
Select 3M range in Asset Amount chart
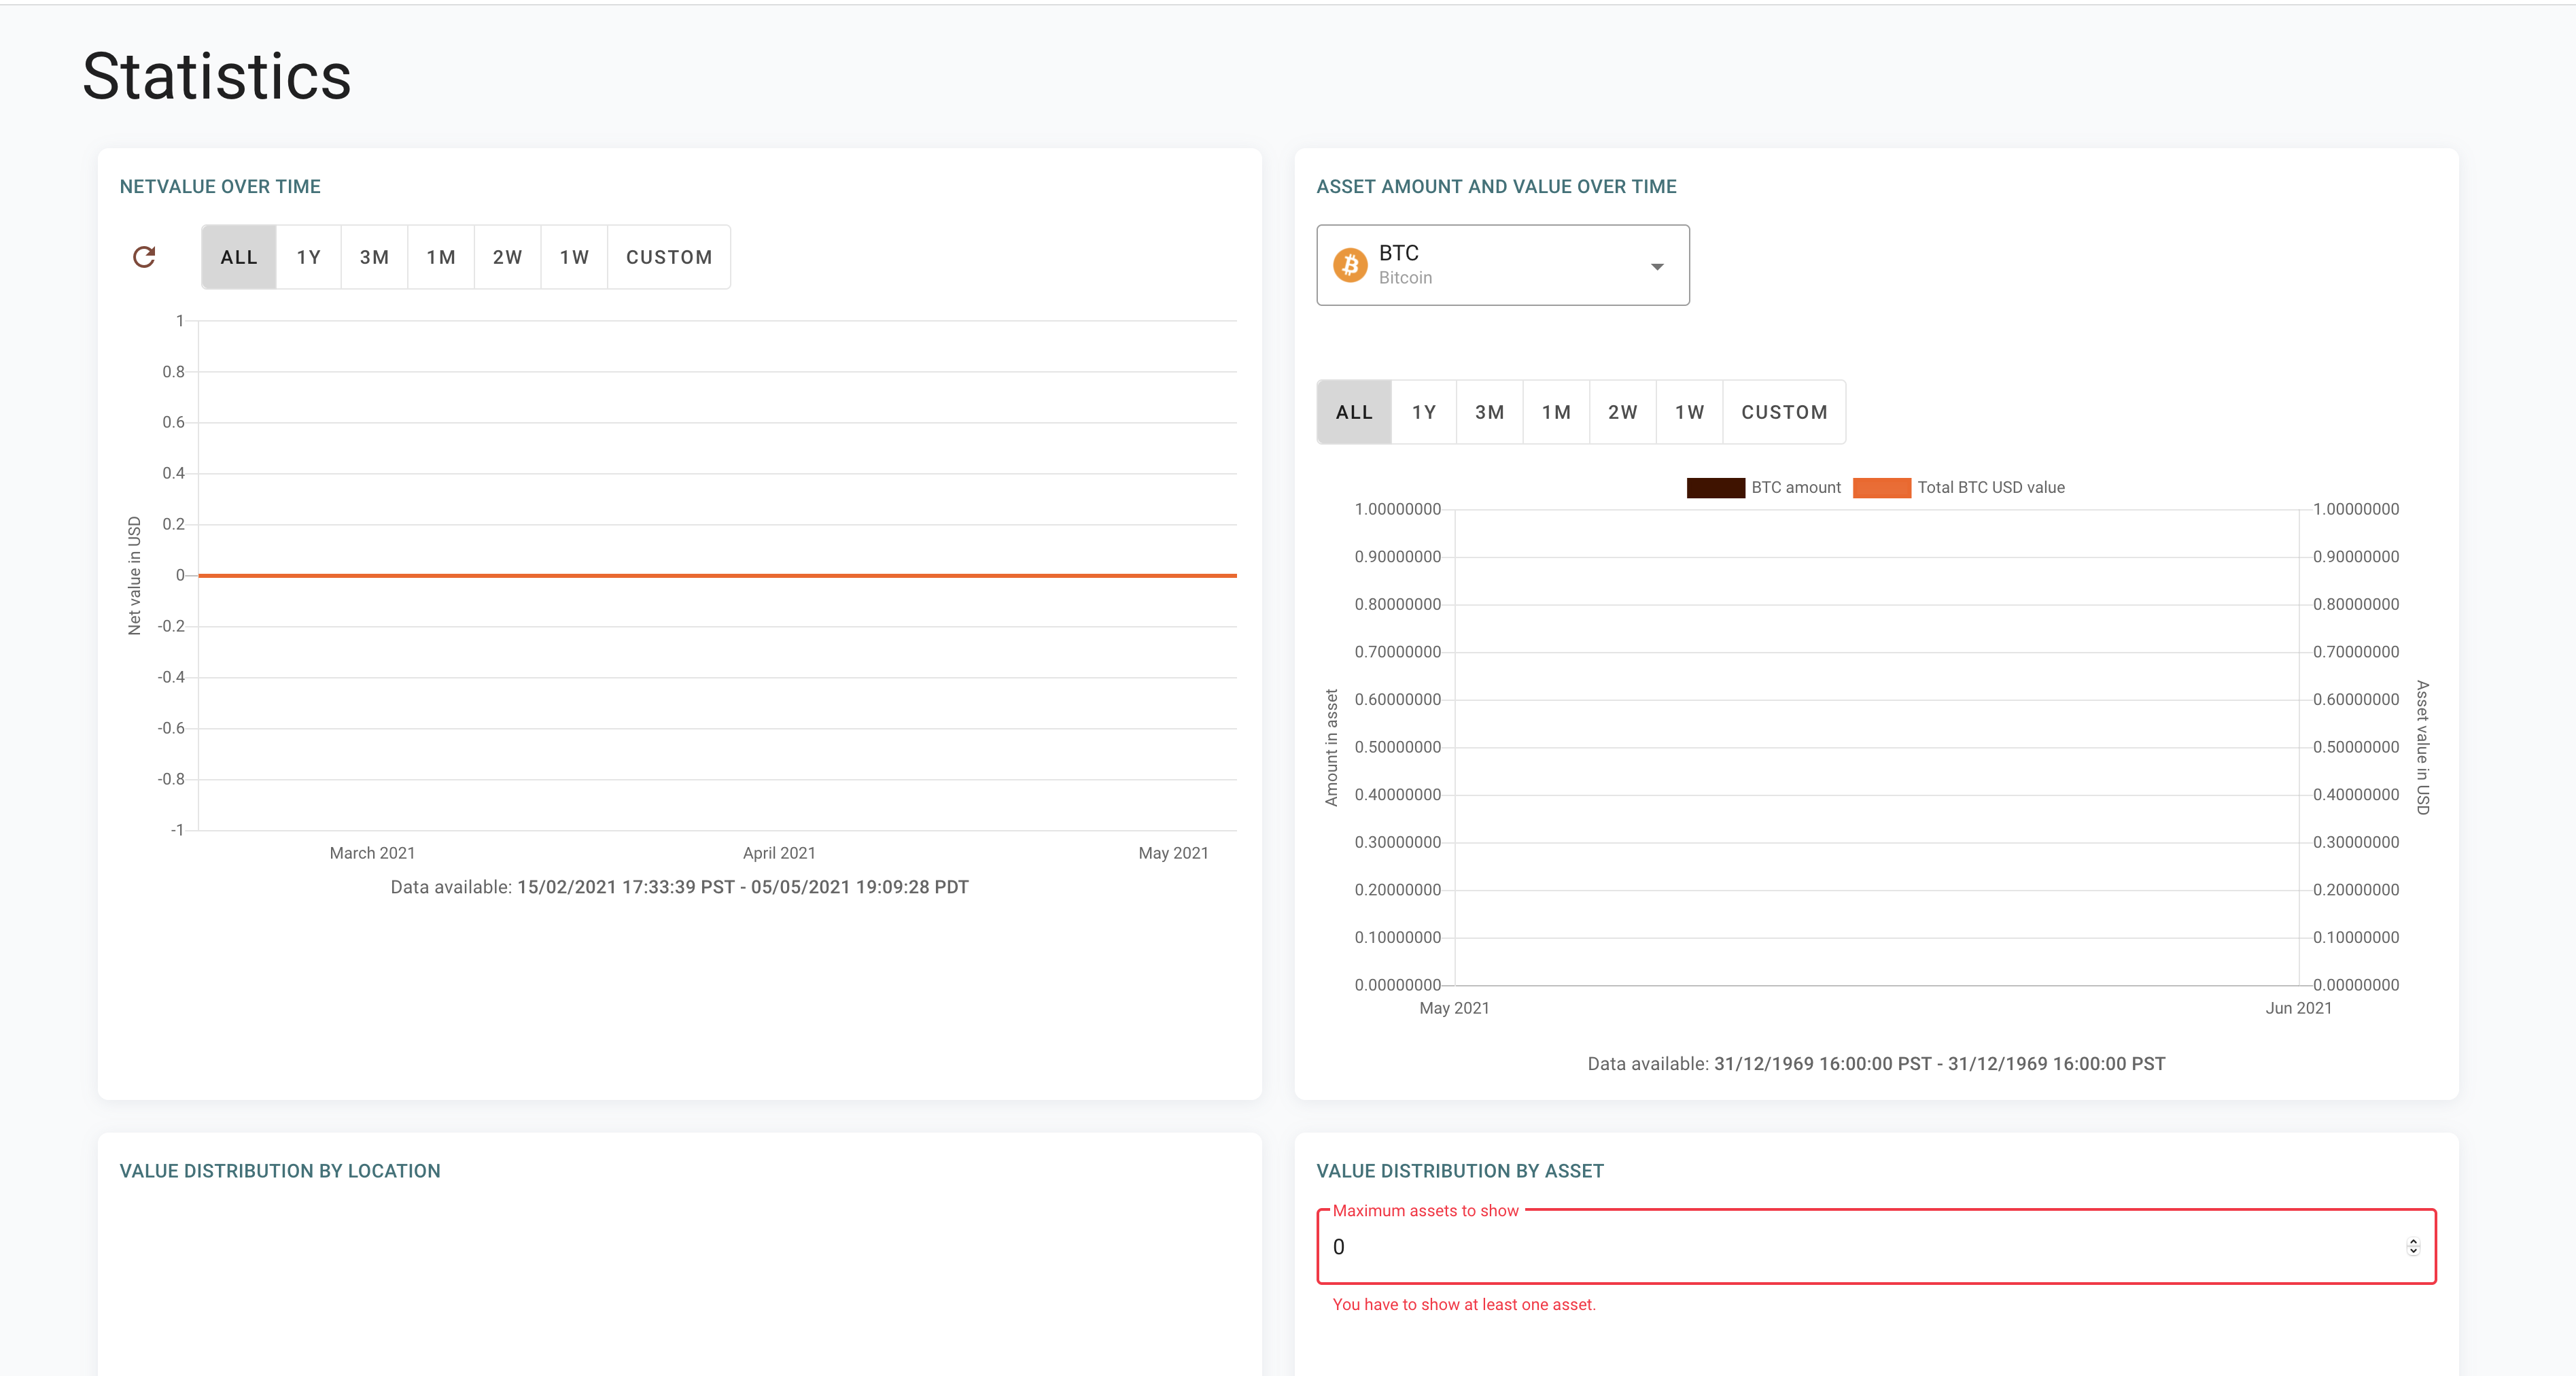1490,412
